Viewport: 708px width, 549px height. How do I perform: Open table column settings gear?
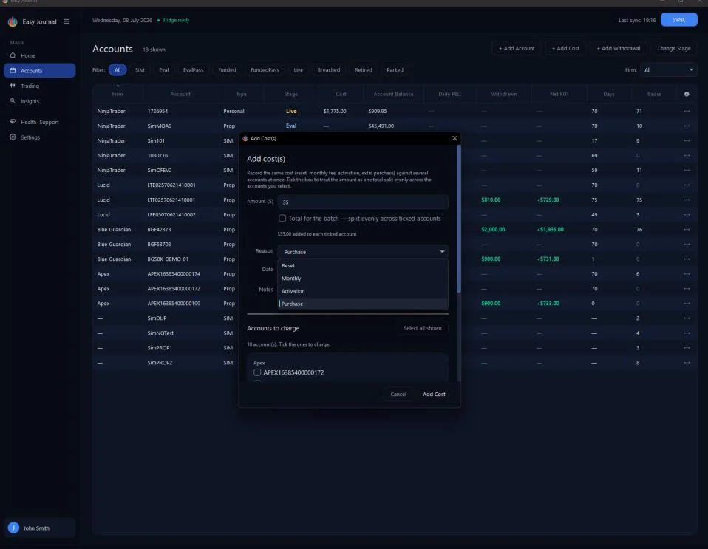point(687,94)
